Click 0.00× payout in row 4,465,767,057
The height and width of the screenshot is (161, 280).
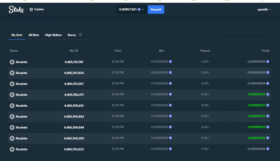pos(205,84)
